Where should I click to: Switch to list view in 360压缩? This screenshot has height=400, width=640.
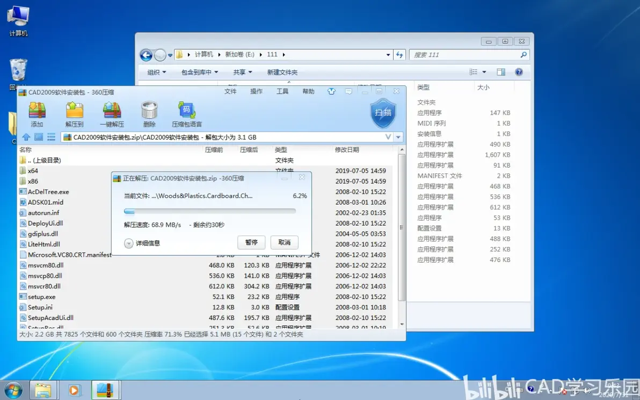(51, 137)
